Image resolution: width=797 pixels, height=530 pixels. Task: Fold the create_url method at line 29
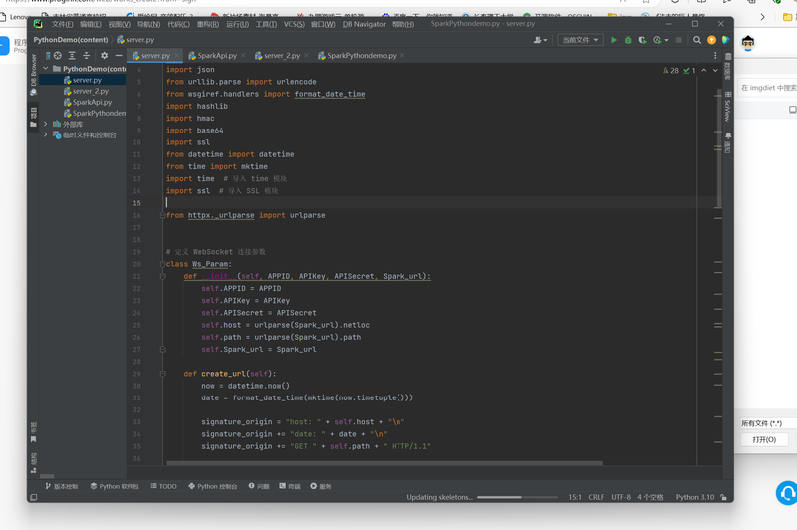tap(162, 374)
